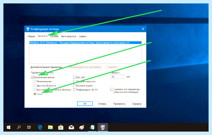
Task: Click the Применить button
Action: (x=119, y=104)
